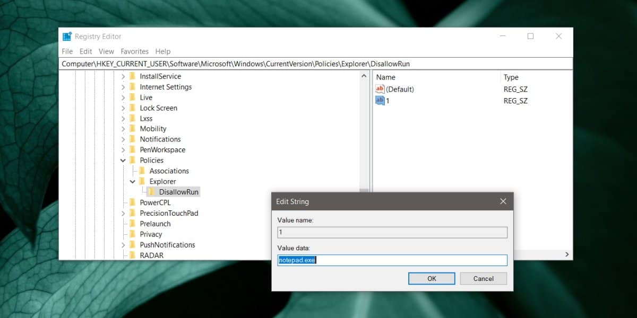Expand the PrecisionTouchPad key
The width and height of the screenshot is (637, 318).
tap(123, 213)
